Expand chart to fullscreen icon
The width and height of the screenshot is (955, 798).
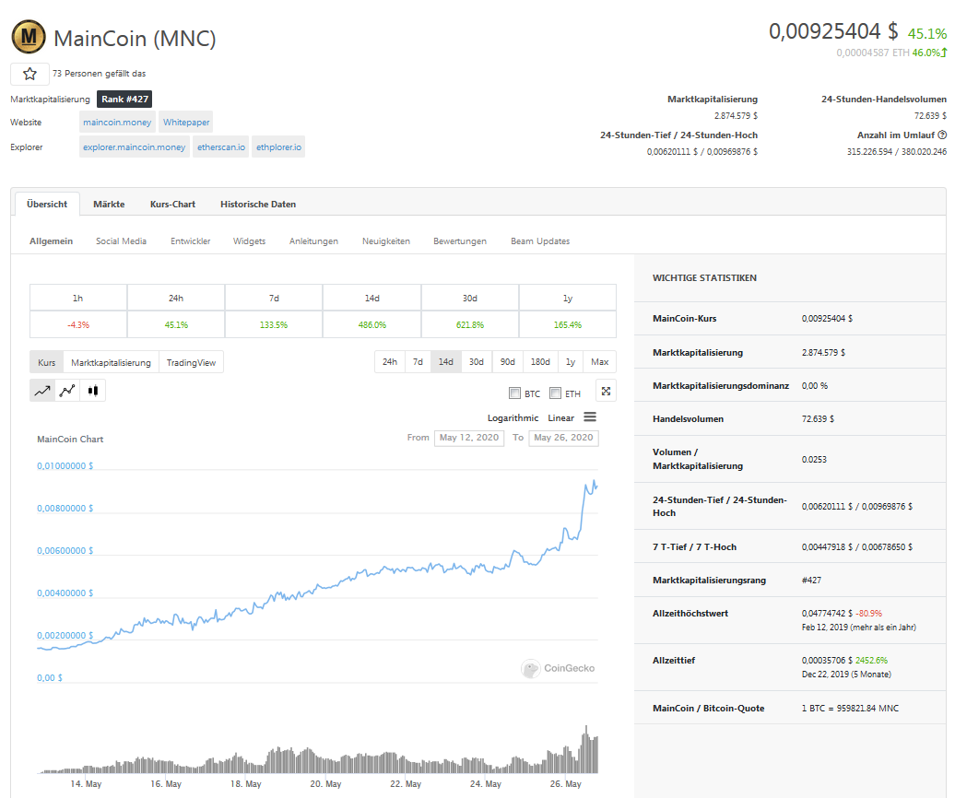(606, 391)
